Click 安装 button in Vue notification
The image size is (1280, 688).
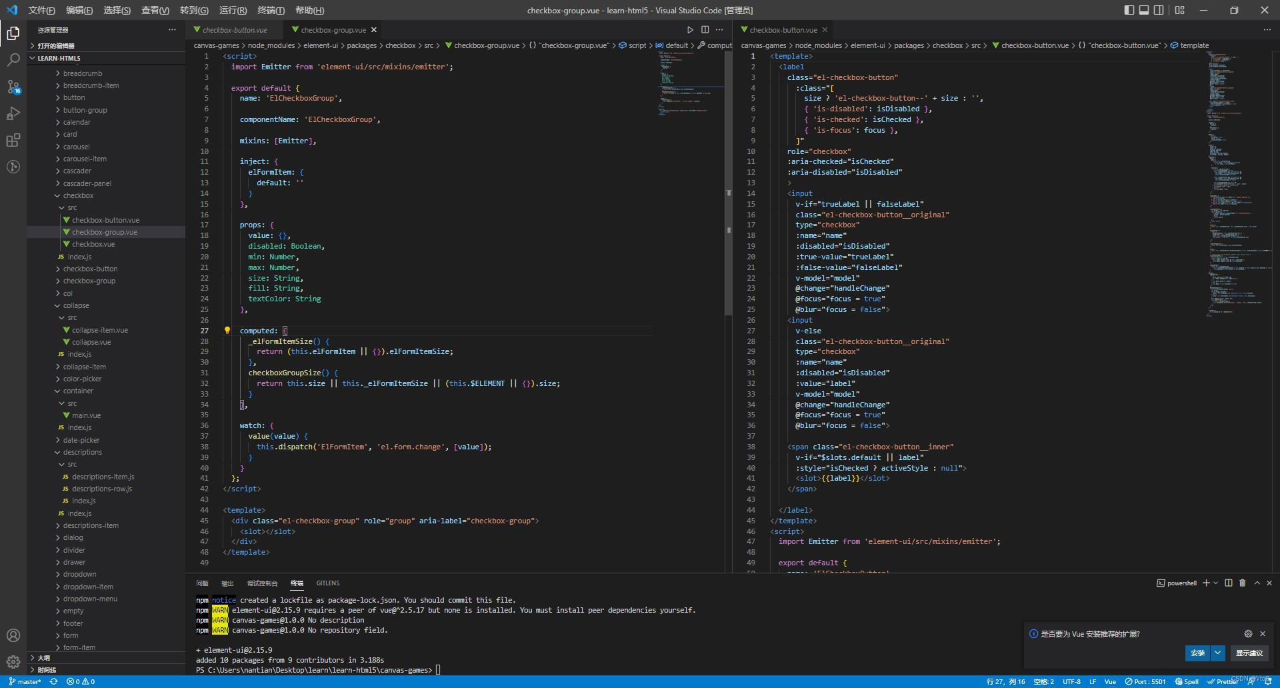pyautogui.click(x=1198, y=653)
